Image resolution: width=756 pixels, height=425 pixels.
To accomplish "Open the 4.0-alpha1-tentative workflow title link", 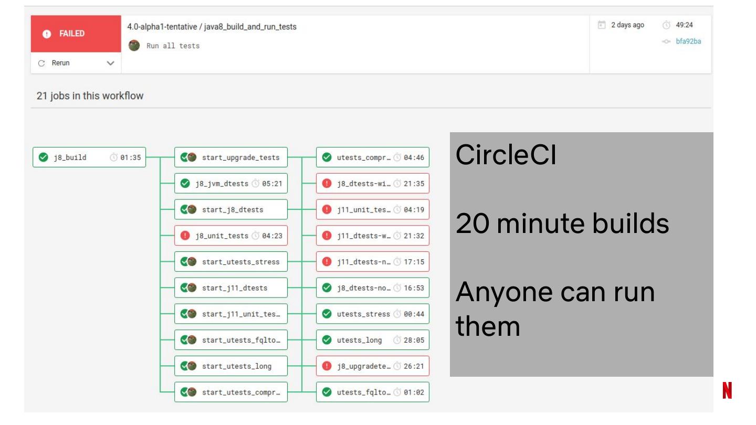I will (212, 27).
